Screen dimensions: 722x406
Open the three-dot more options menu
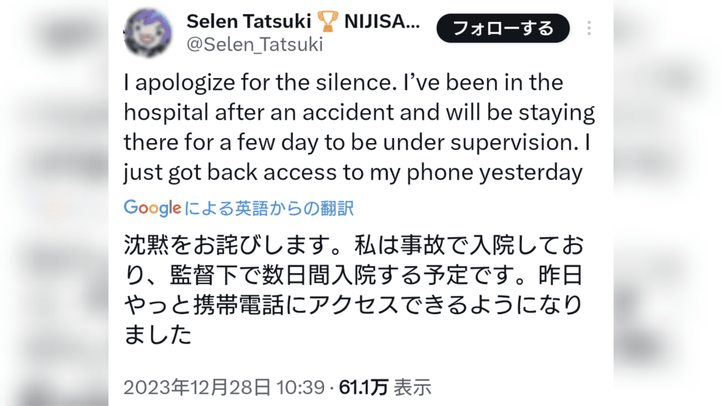tap(589, 28)
